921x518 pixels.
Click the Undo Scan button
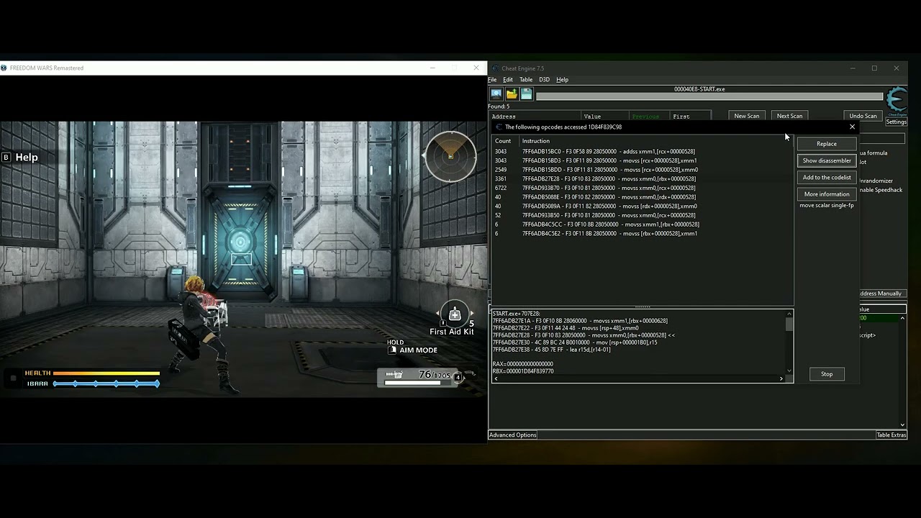863,116
